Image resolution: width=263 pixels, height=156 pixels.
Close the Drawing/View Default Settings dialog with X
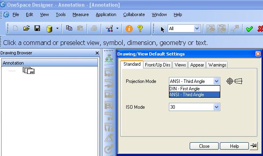click(x=258, y=54)
